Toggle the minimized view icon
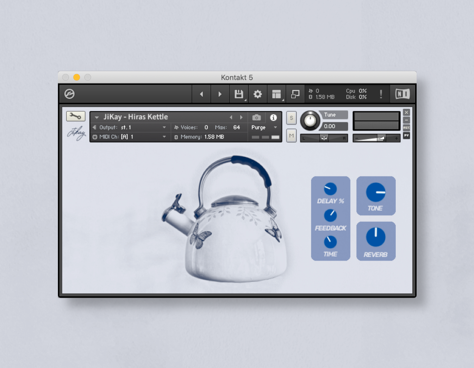Screen dimensions: 474x368 (295, 94)
